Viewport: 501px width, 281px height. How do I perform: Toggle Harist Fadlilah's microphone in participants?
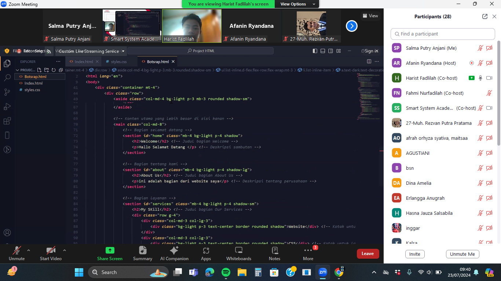pyautogui.click(x=480, y=78)
